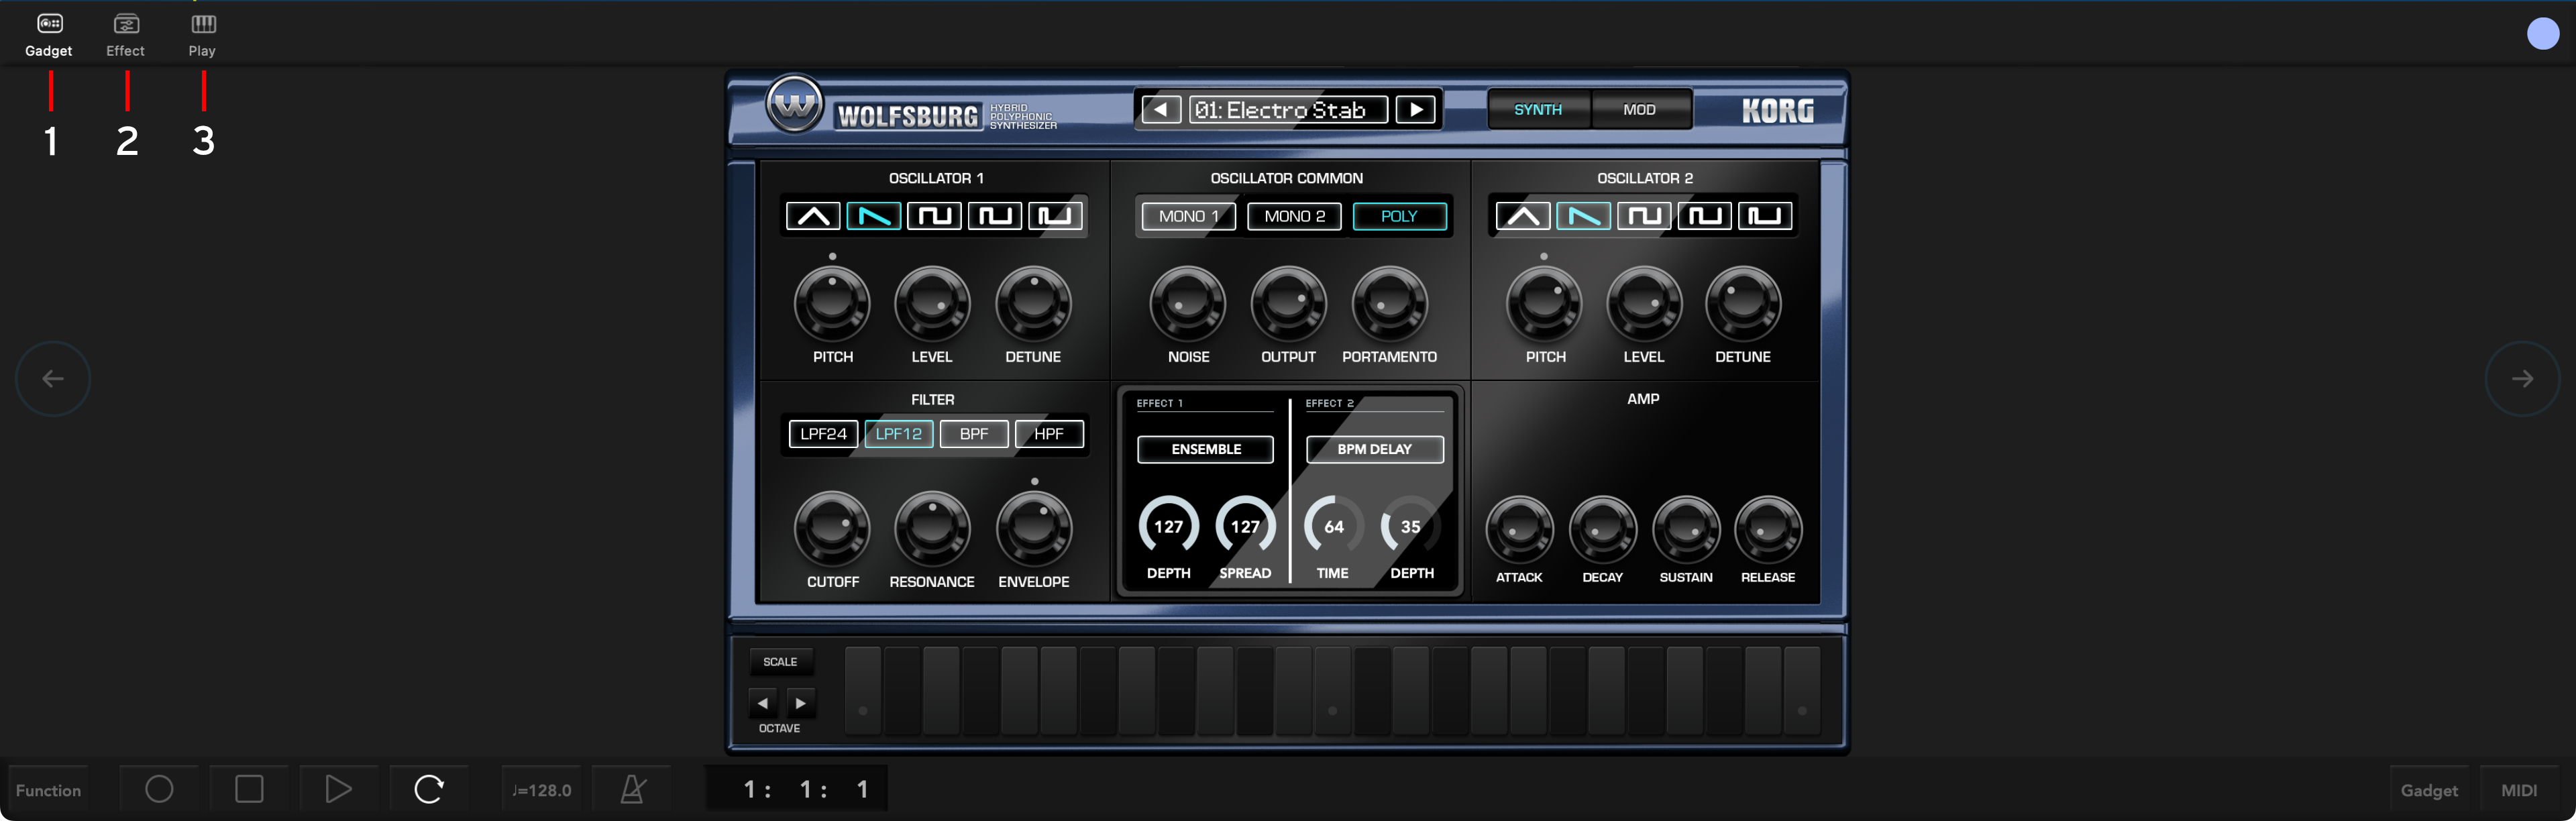2576x821 pixels.
Task: Start playback with the play button
Action: pos(339,789)
